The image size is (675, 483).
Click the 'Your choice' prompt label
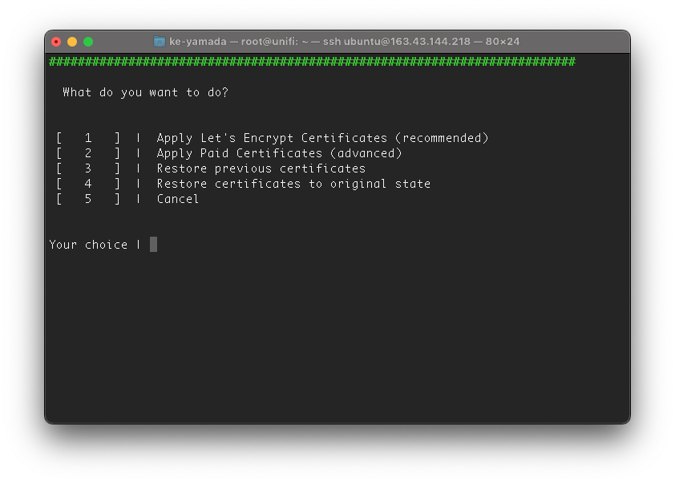coord(88,245)
